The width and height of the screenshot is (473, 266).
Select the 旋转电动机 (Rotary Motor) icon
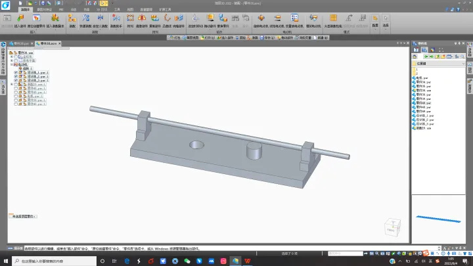click(x=261, y=21)
